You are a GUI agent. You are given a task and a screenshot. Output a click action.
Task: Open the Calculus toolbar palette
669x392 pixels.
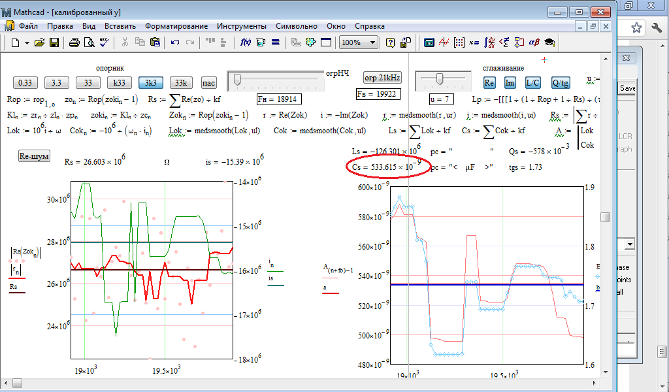pyautogui.click(x=489, y=42)
